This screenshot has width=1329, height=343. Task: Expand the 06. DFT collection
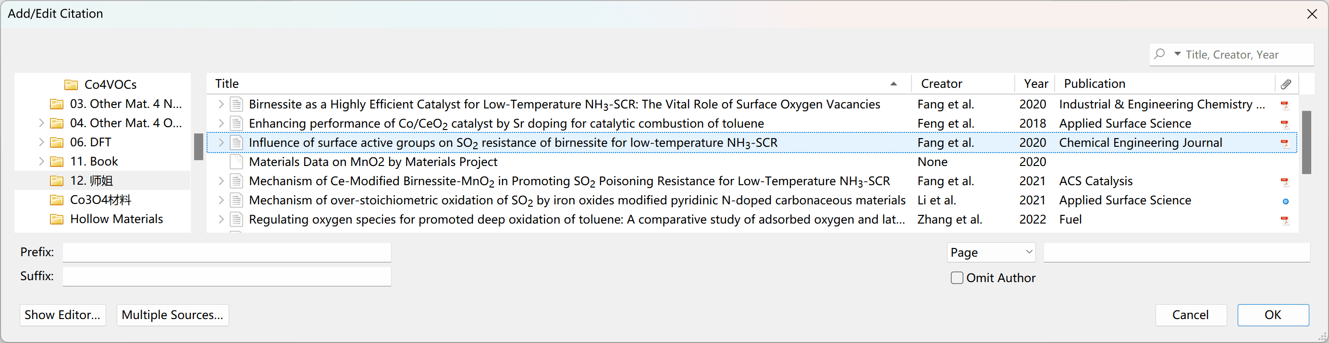coord(41,142)
